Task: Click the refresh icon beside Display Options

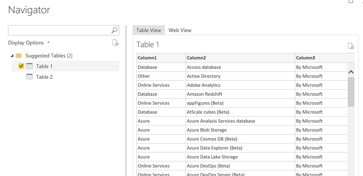Action: pos(115,43)
